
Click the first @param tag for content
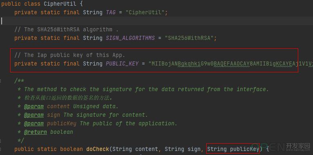pyautogui.click(x=34, y=107)
